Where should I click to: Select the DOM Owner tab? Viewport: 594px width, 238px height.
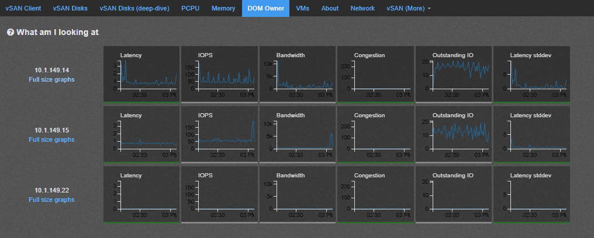point(265,8)
